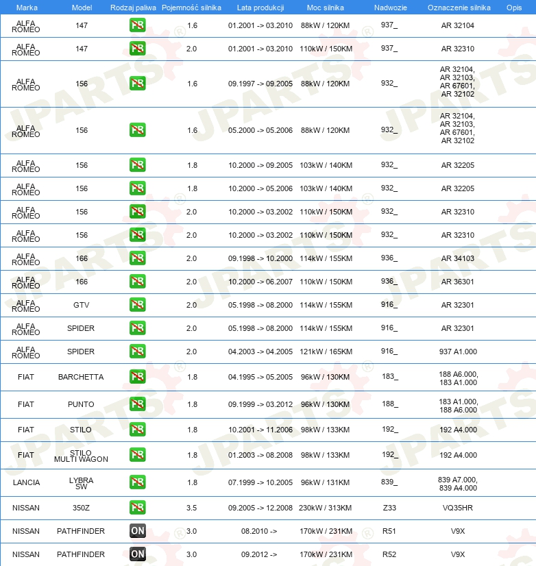The width and height of the screenshot is (536, 566).
Task: Click fuel icon in STILO MULTI WAGON row
Action: [137, 455]
